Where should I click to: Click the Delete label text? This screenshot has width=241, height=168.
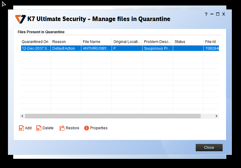tap(48, 128)
